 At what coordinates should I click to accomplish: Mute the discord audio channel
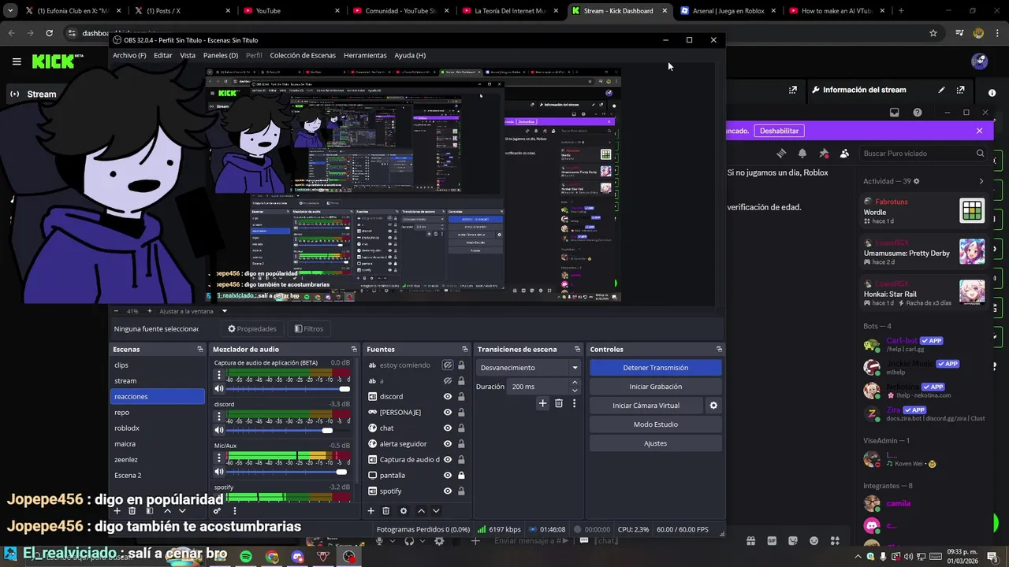[x=219, y=430]
